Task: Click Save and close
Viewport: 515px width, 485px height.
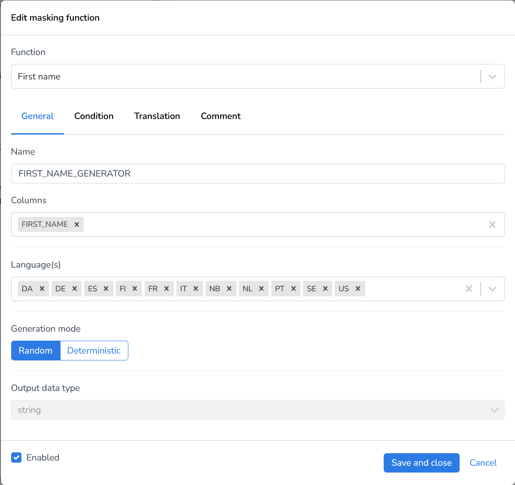Action: coord(421,463)
